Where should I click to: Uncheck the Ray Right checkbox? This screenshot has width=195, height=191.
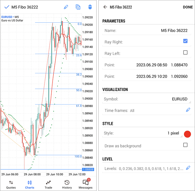pyautogui.click(x=185, y=41)
